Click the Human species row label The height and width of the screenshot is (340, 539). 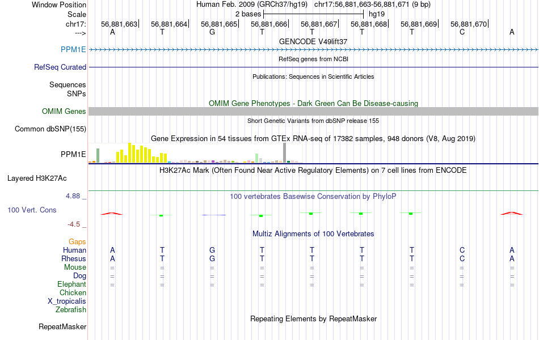click(74, 250)
